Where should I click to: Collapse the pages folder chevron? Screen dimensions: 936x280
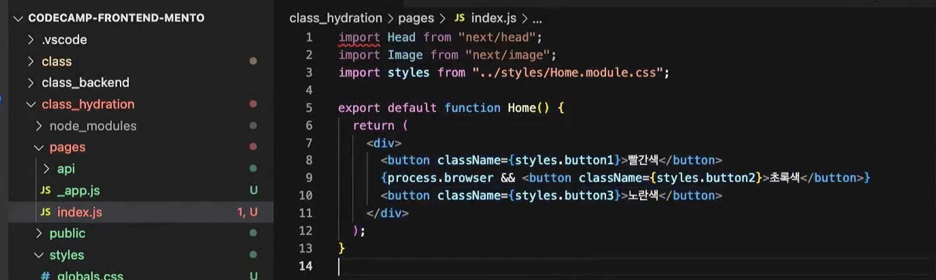click(39, 148)
